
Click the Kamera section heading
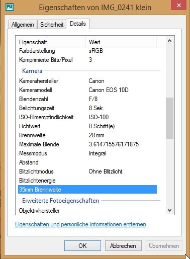(32, 71)
